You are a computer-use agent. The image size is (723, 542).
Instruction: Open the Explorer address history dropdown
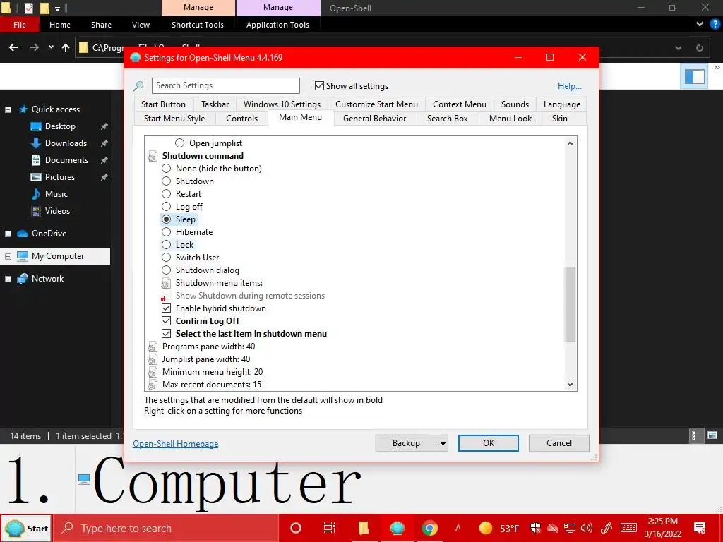click(679, 47)
